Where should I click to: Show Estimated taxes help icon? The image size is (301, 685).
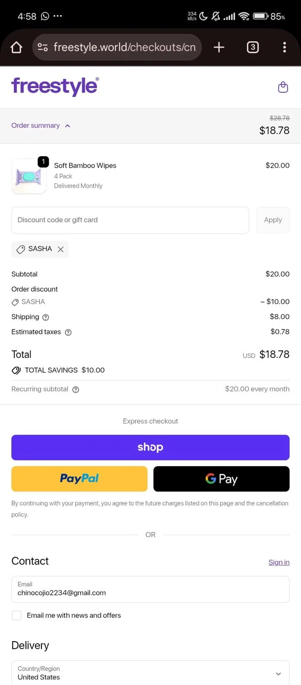click(x=68, y=332)
